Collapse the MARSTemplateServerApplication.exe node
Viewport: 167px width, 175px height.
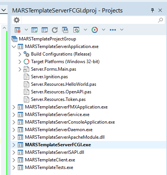(x=14, y=47)
